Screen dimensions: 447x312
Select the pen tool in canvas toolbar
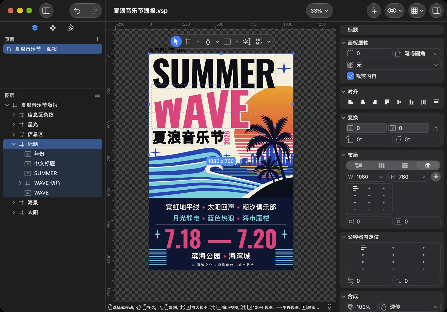pos(208,42)
